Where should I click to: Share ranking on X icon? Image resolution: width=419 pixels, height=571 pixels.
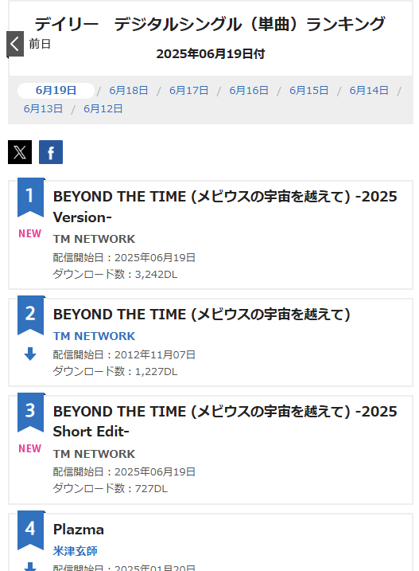tap(20, 152)
